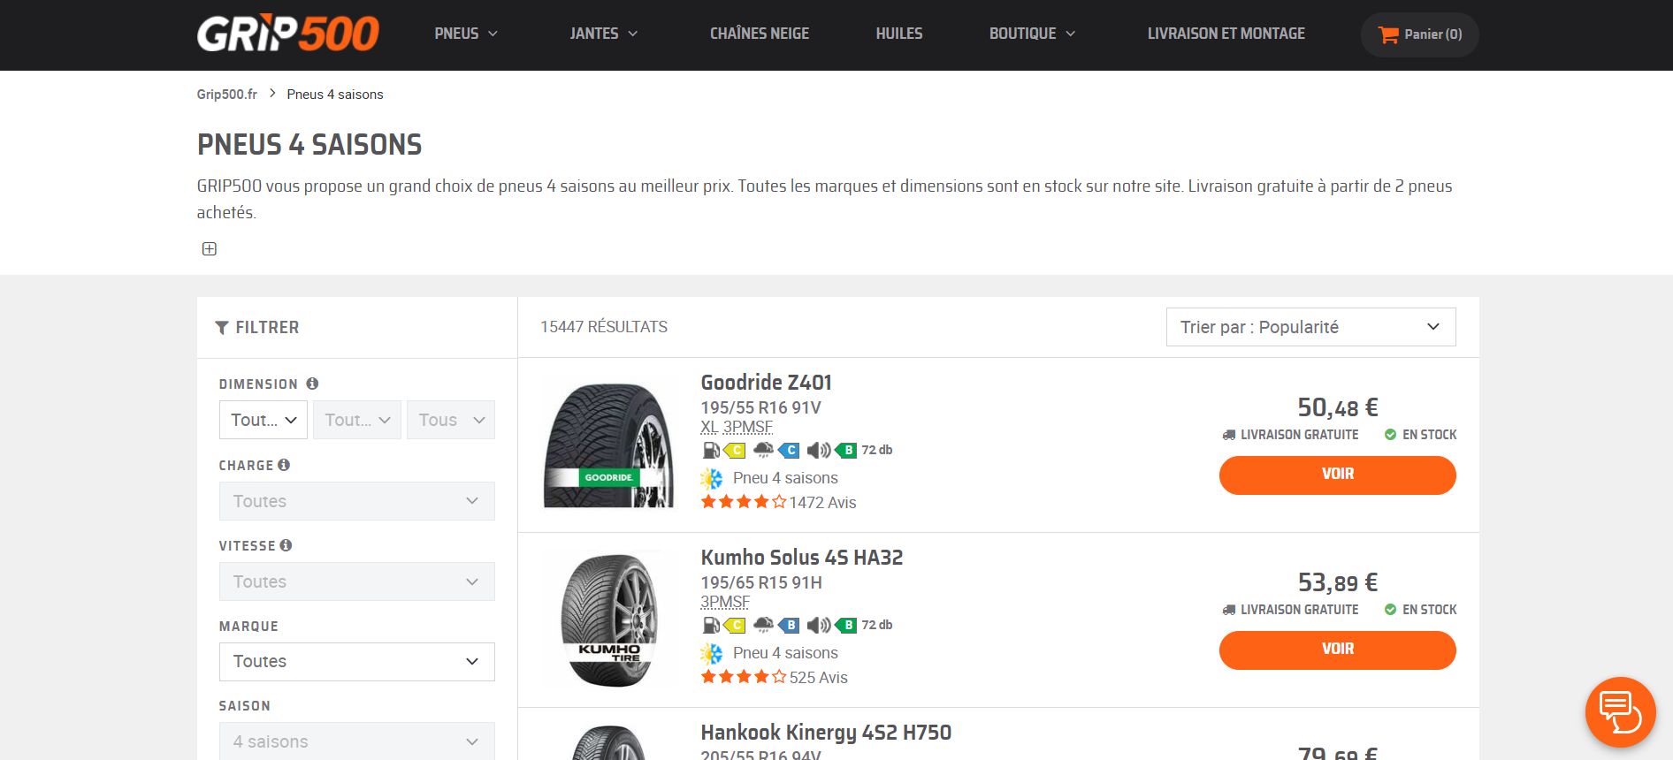Click noise speaker icon on Goodride Z401
Screen dimensions: 1673x760
coord(819,451)
